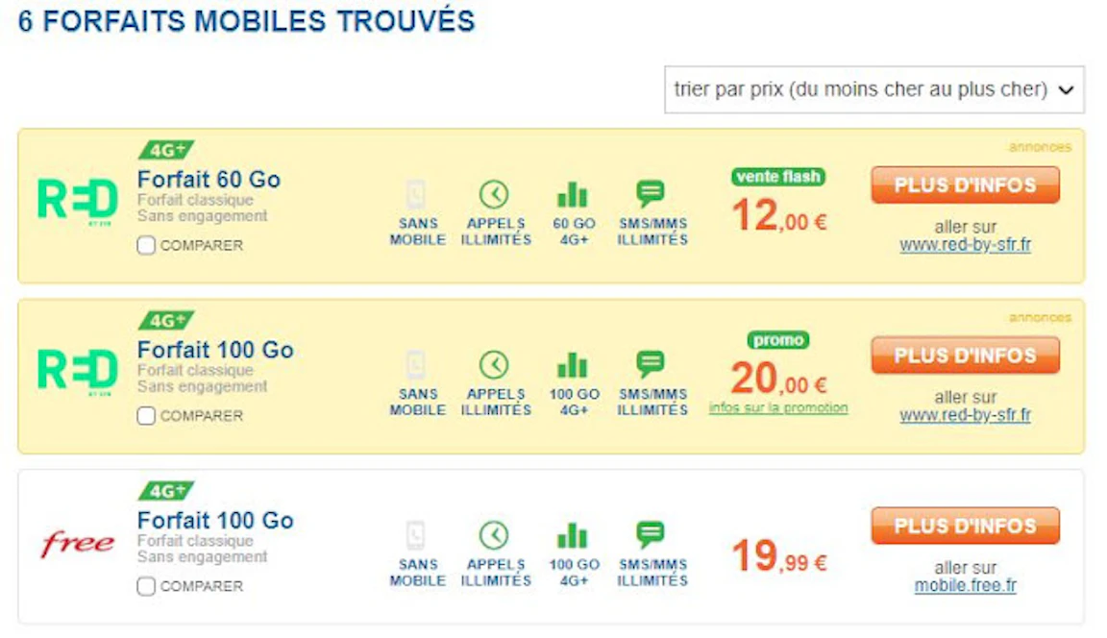Image resolution: width=1107 pixels, height=638 pixels.
Task: Click the RED by SFR logo for Forfait 60 Go
Action: click(x=78, y=203)
